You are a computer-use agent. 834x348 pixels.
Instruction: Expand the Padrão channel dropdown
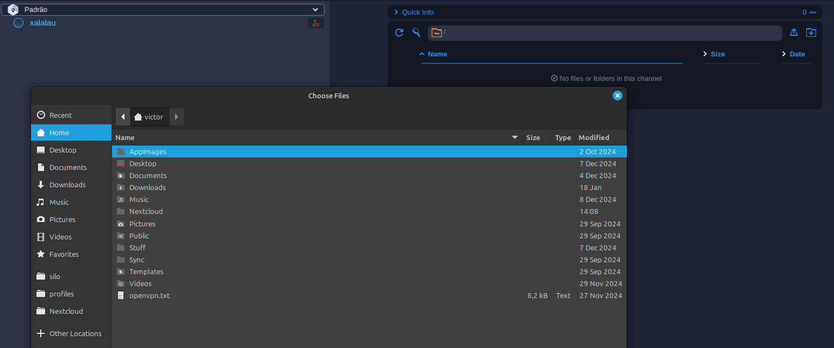click(315, 10)
